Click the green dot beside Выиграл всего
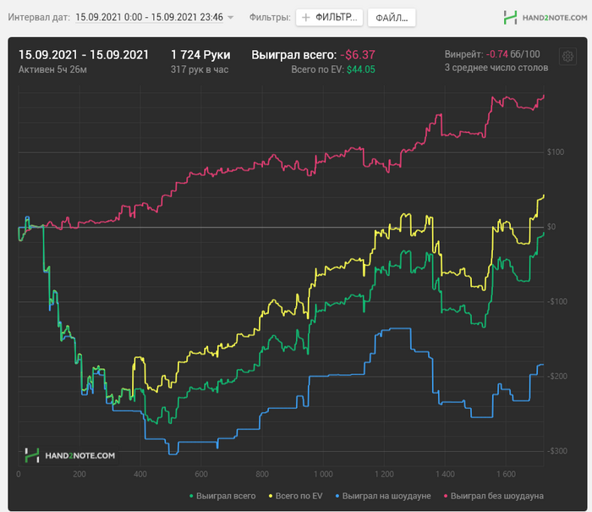This screenshot has width=592, height=512. tap(191, 496)
